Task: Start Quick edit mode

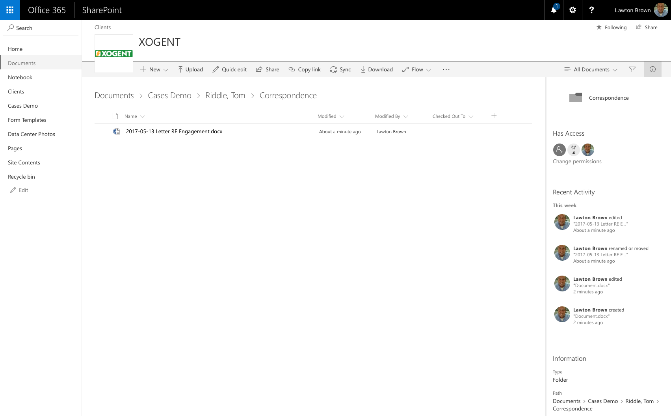Action: click(x=229, y=69)
